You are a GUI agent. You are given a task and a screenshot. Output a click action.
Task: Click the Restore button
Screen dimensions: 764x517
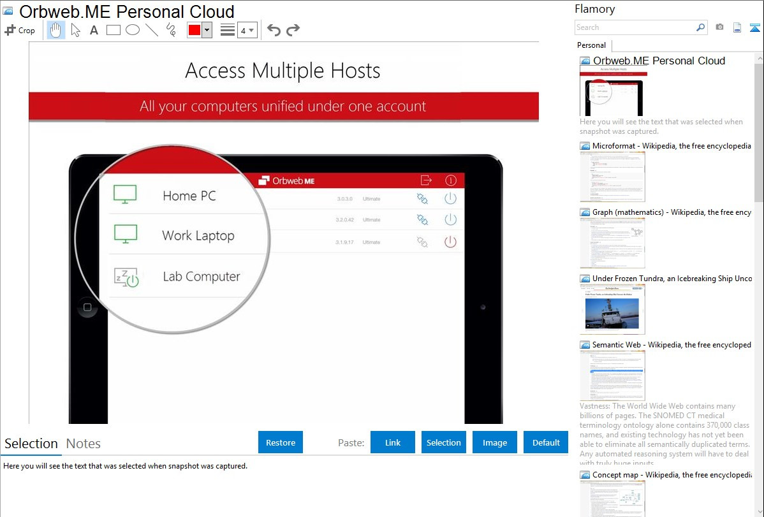point(281,442)
